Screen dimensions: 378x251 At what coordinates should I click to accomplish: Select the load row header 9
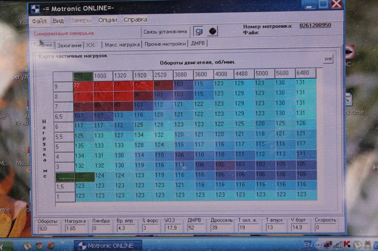(63, 86)
